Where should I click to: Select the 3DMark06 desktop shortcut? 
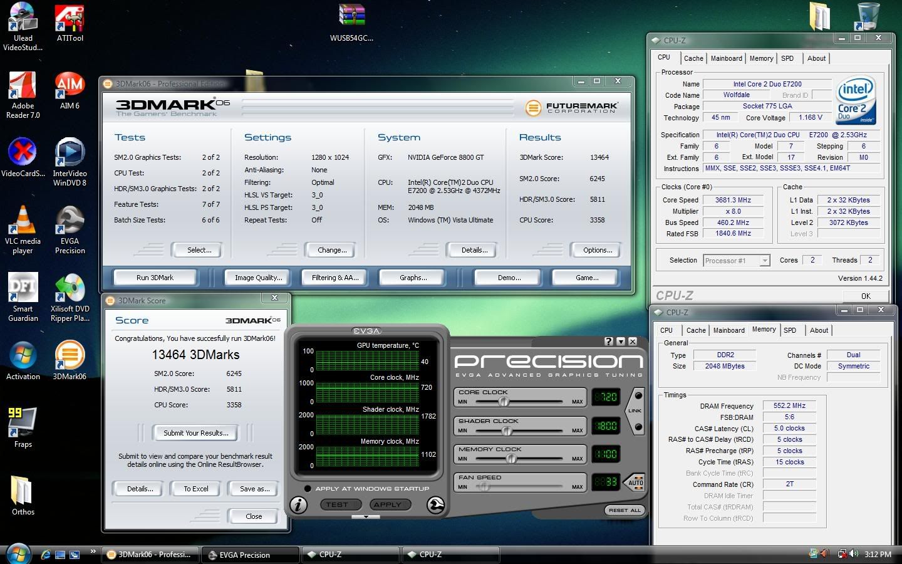[70, 361]
